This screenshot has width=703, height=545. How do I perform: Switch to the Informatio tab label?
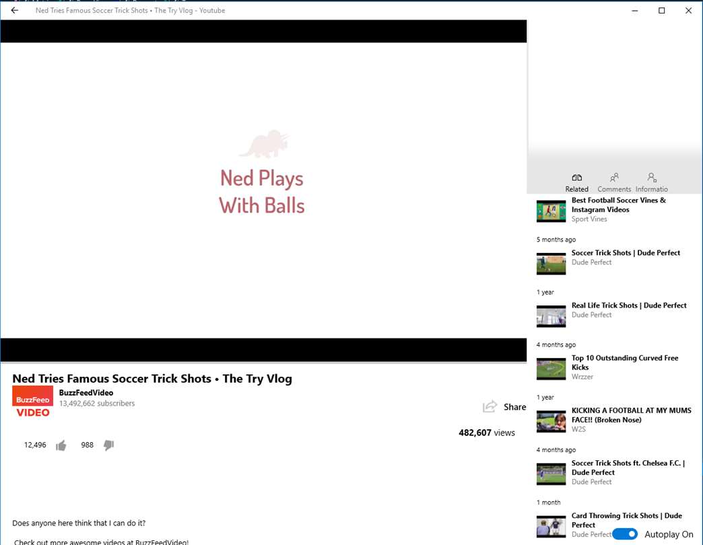[x=651, y=189]
